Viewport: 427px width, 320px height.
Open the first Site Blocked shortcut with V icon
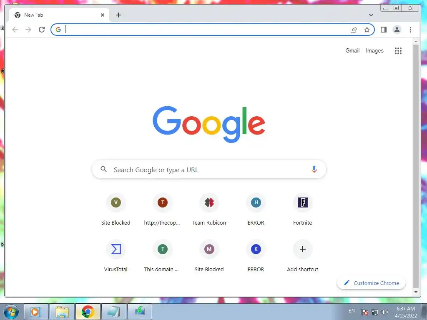click(x=116, y=210)
